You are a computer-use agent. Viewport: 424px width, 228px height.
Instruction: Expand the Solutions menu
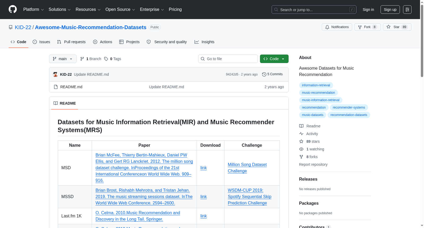60,10
